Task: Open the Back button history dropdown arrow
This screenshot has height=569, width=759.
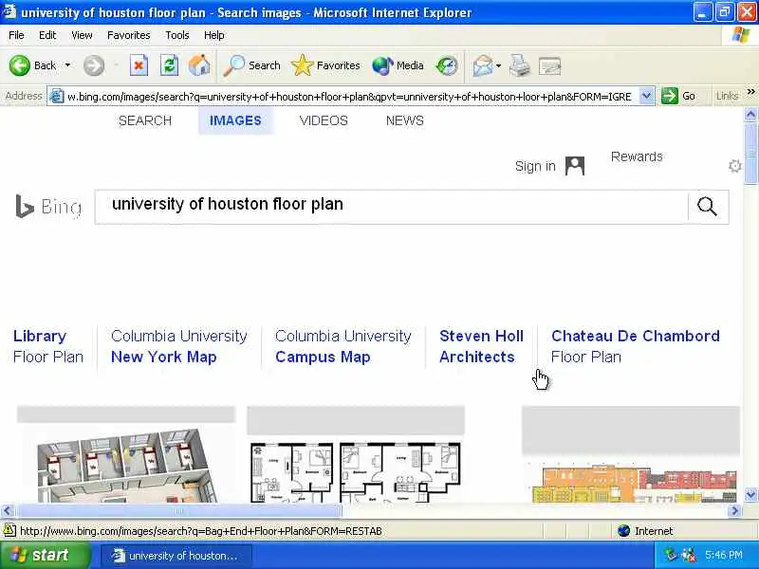Action: pyautogui.click(x=67, y=65)
